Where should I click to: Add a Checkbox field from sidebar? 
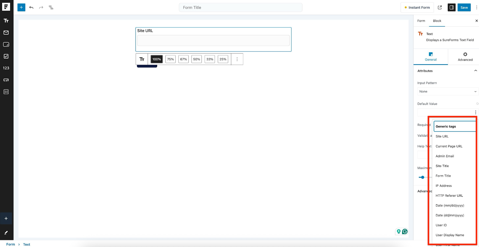pyautogui.click(x=6, y=56)
